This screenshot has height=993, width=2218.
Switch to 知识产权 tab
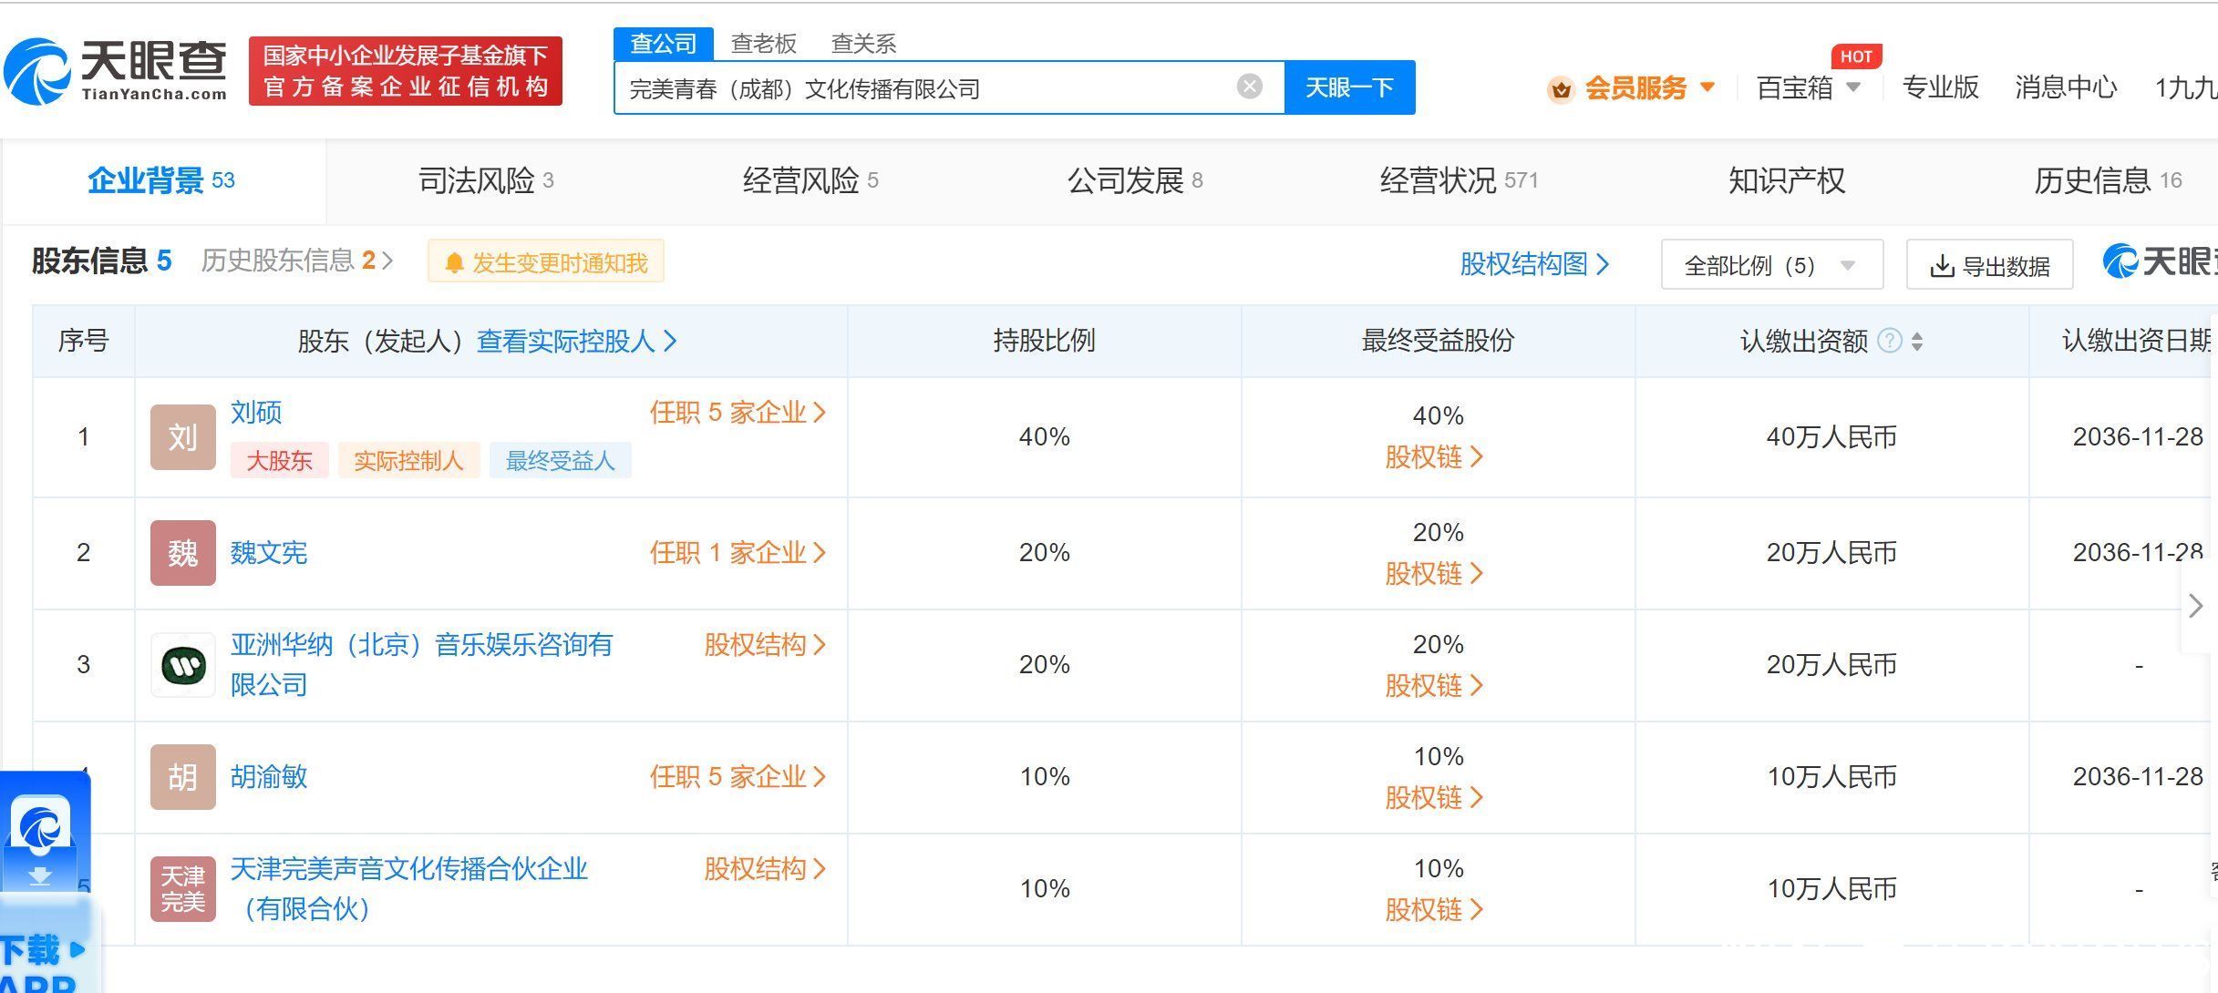pos(1787,180)
